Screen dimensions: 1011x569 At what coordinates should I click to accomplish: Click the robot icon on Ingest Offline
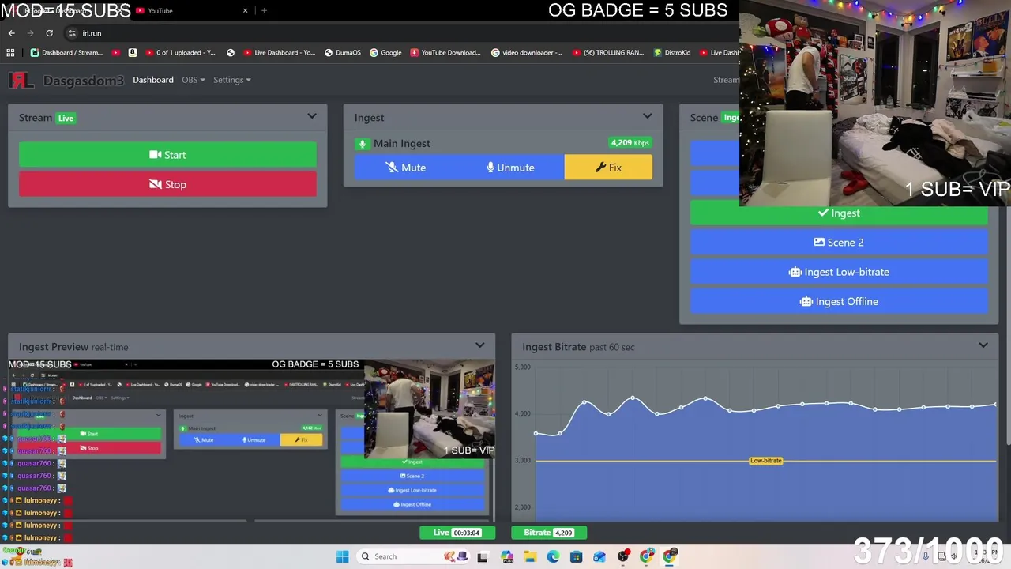pos(806,301)
